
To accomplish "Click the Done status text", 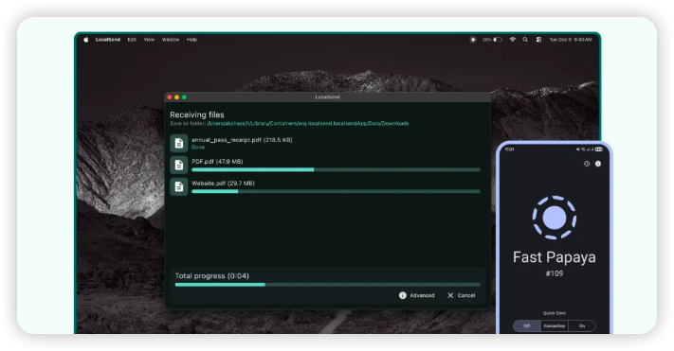I will tap(198, 148).
